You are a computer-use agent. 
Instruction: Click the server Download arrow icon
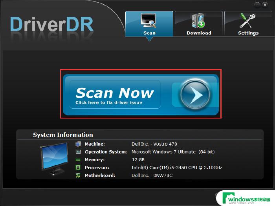click(198, 21)
